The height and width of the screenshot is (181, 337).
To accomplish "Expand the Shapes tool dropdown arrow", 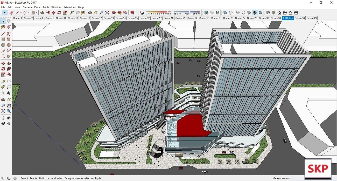I will click(37, 13).
